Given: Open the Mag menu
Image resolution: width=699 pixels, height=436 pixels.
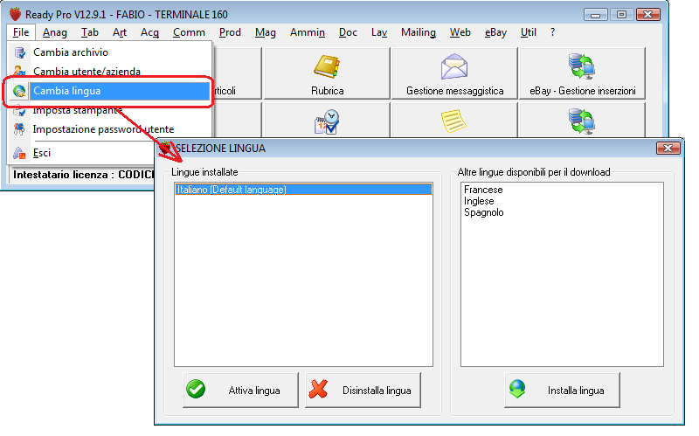Looking at the screenshot, I should coord(266,32).
